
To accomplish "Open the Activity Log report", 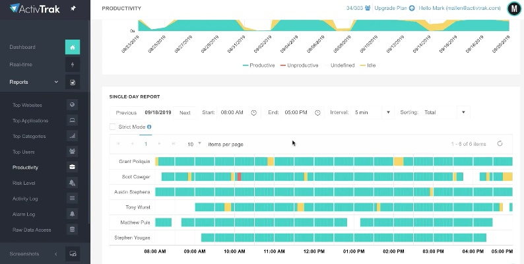I will tap(25, 198).
